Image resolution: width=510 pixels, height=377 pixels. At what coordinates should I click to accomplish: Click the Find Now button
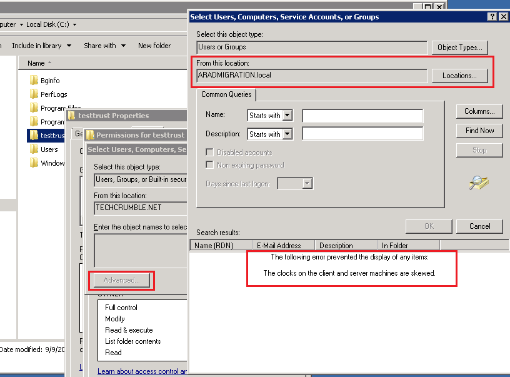tap(479, 131)
